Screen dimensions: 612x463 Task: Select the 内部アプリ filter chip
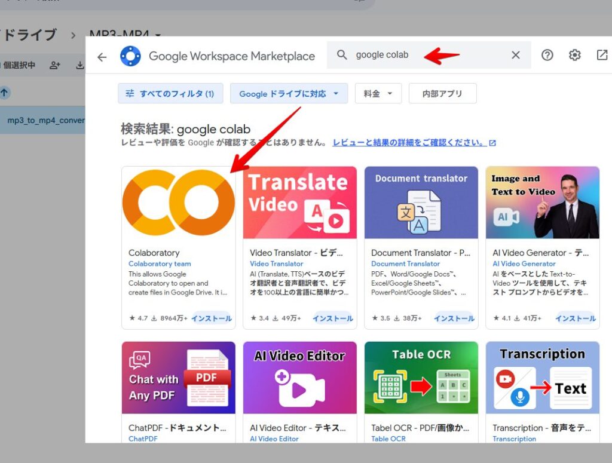pos(443,93)
